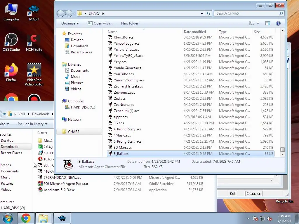299x224 pixels.
Task: Click the vertical scrollbar thumb in the file list
Action: (282, 149)
